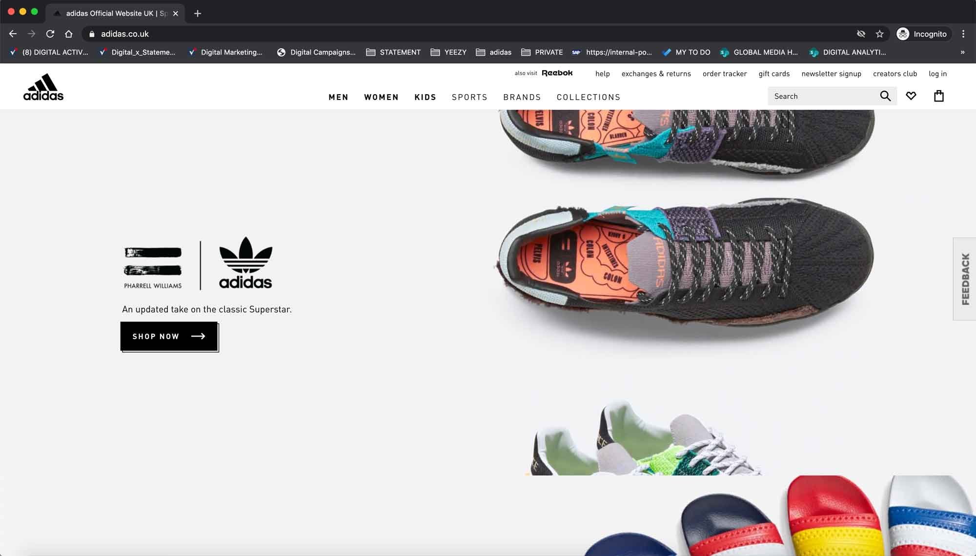Open the MEN navigation menu
This screenshot has height=556, width=976.
[x=339, y=97]
